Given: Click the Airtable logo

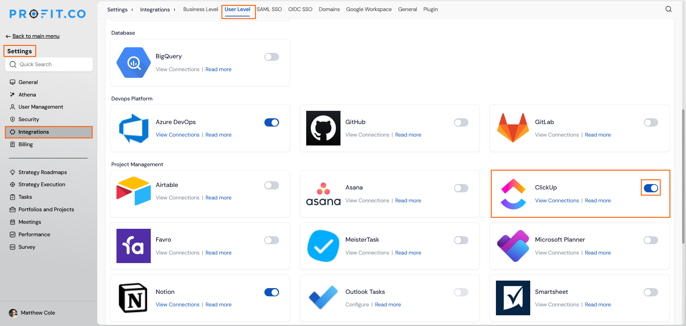Looking at the screenshot, I should click(x=134, y=191).
